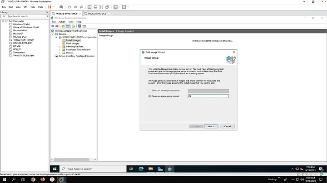This screenshot has width=327, height=183.
Task: Open the power options dropdown arrow
Action: coord(54,7)
